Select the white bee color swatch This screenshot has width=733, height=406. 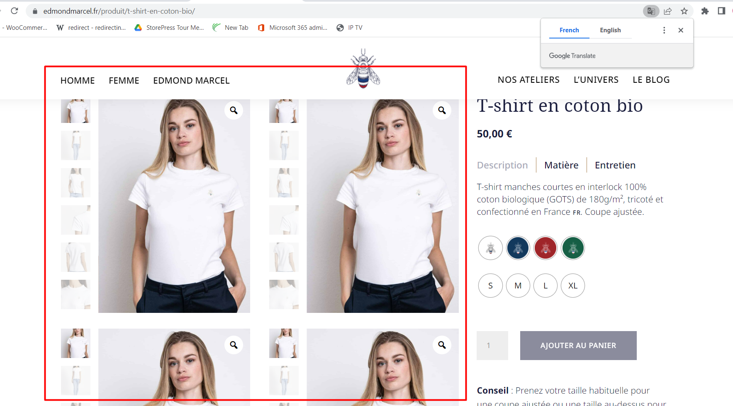pos(490,248)
